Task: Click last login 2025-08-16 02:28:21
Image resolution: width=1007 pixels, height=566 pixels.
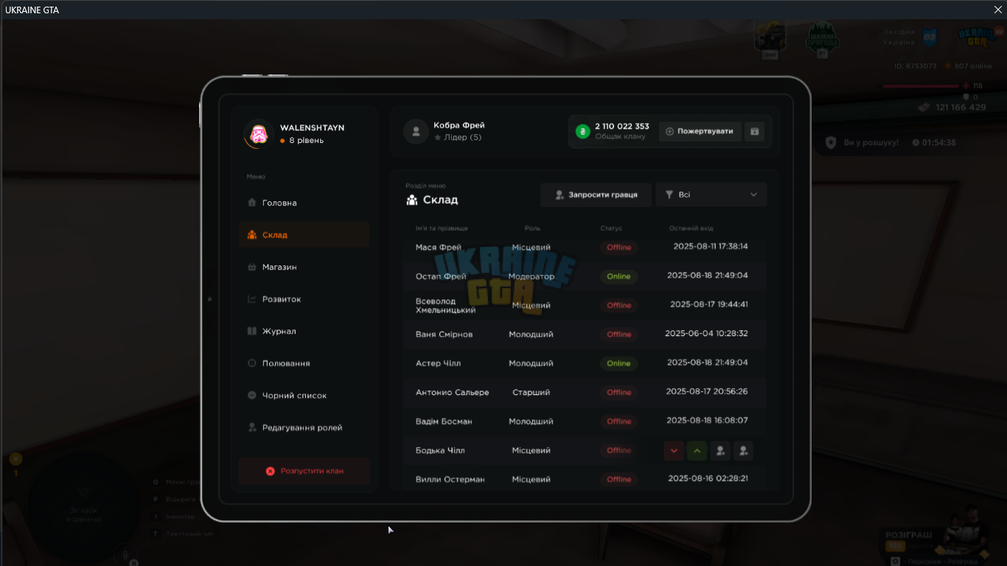Action: point(708,478)
